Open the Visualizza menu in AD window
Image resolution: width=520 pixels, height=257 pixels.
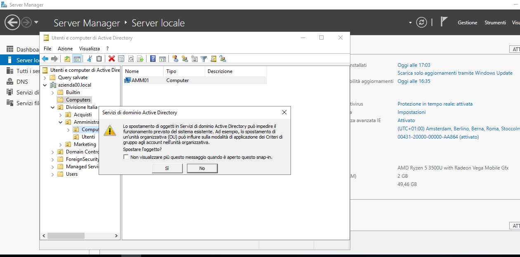tap(90, 49)
